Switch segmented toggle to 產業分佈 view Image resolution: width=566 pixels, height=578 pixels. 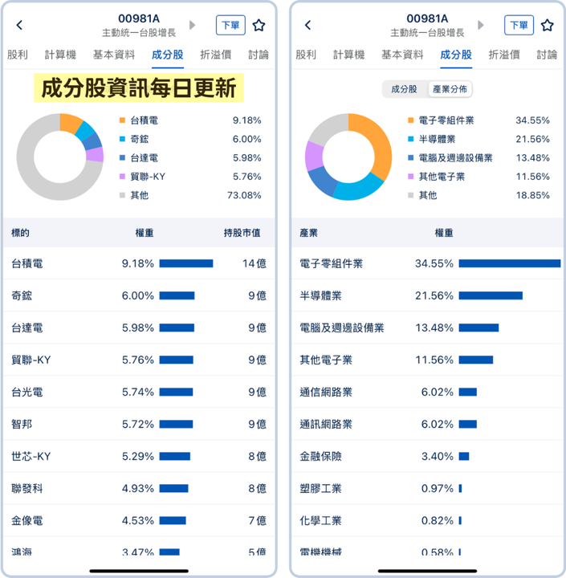pos(450,89)
